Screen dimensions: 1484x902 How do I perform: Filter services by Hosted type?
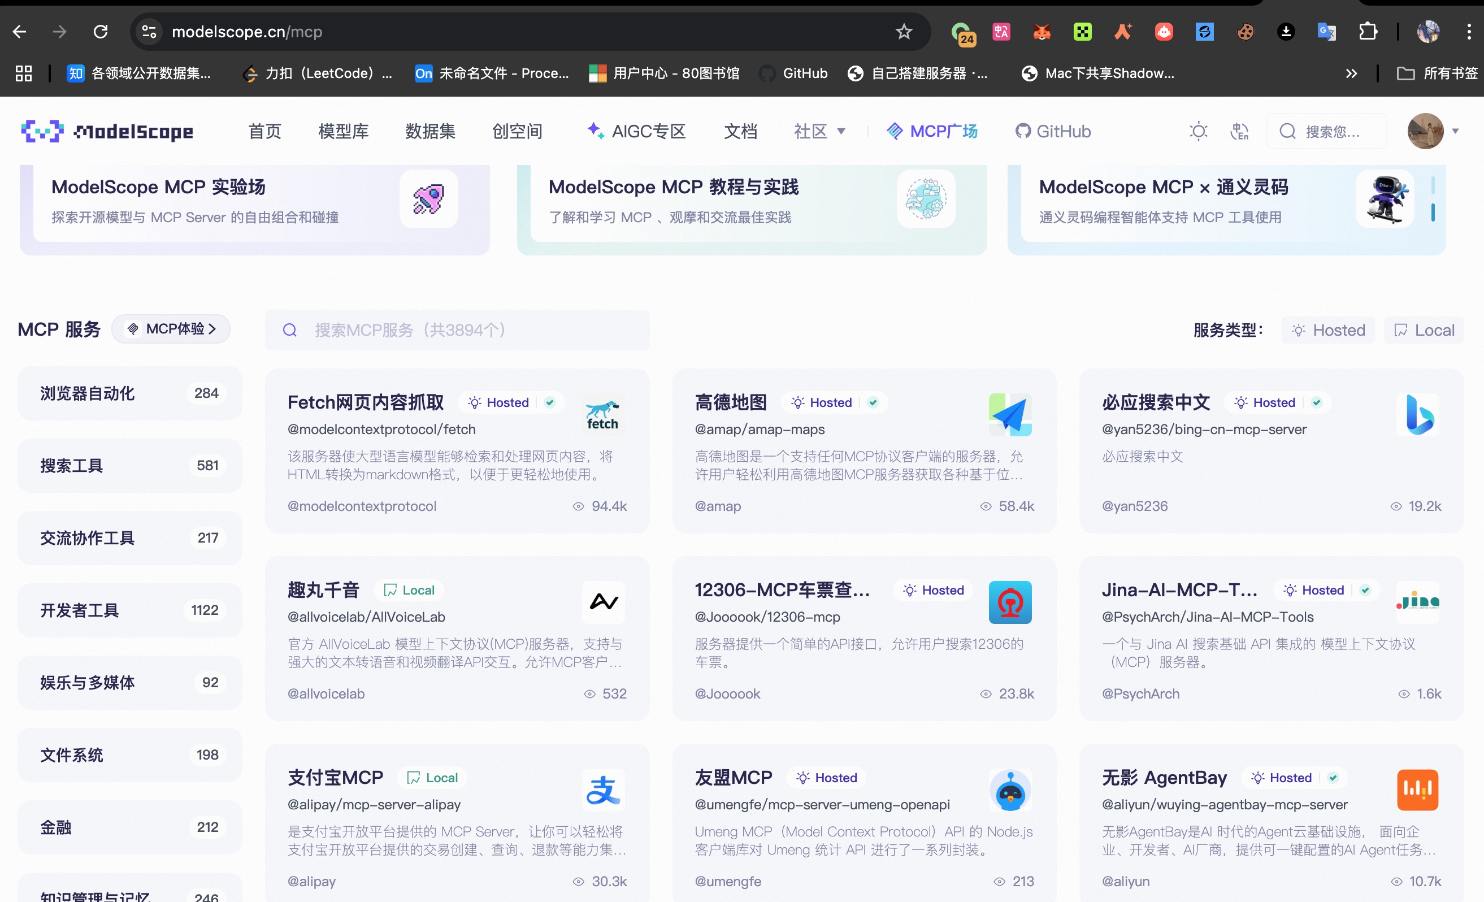click(x=1328, y=330)
